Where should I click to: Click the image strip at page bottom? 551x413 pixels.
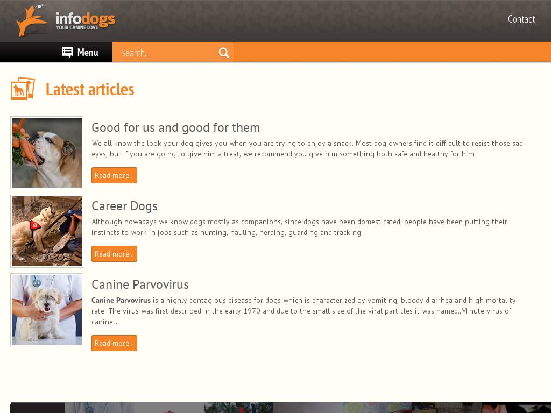click(x=280, y=408)
